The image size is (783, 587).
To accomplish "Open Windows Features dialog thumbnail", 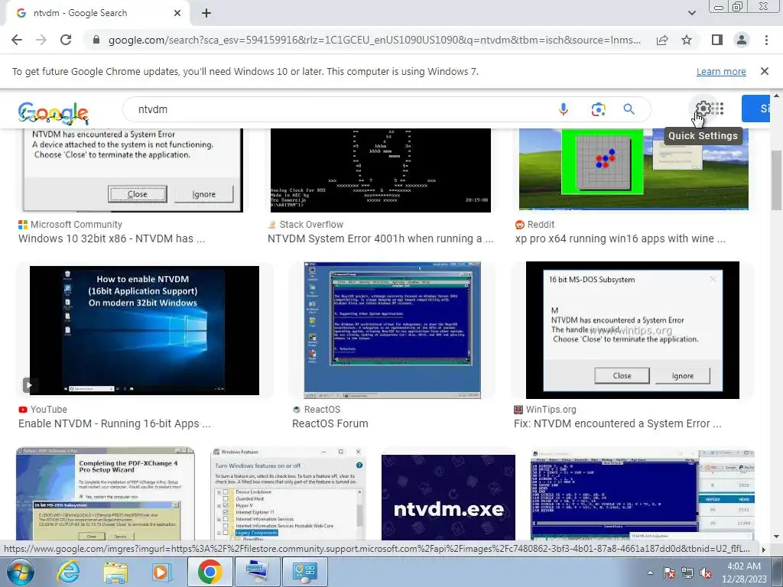I will 288,494.
